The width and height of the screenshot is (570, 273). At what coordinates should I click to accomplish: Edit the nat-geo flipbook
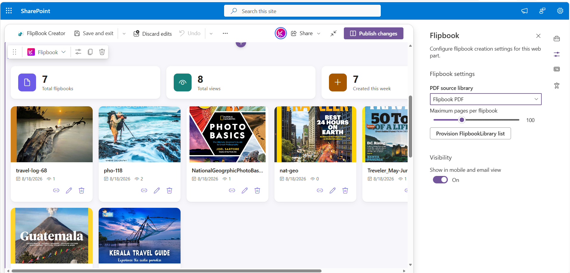[x=333, y=191]
